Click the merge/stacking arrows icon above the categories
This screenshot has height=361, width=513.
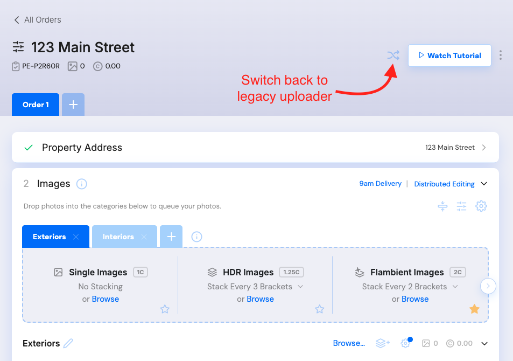442,206
